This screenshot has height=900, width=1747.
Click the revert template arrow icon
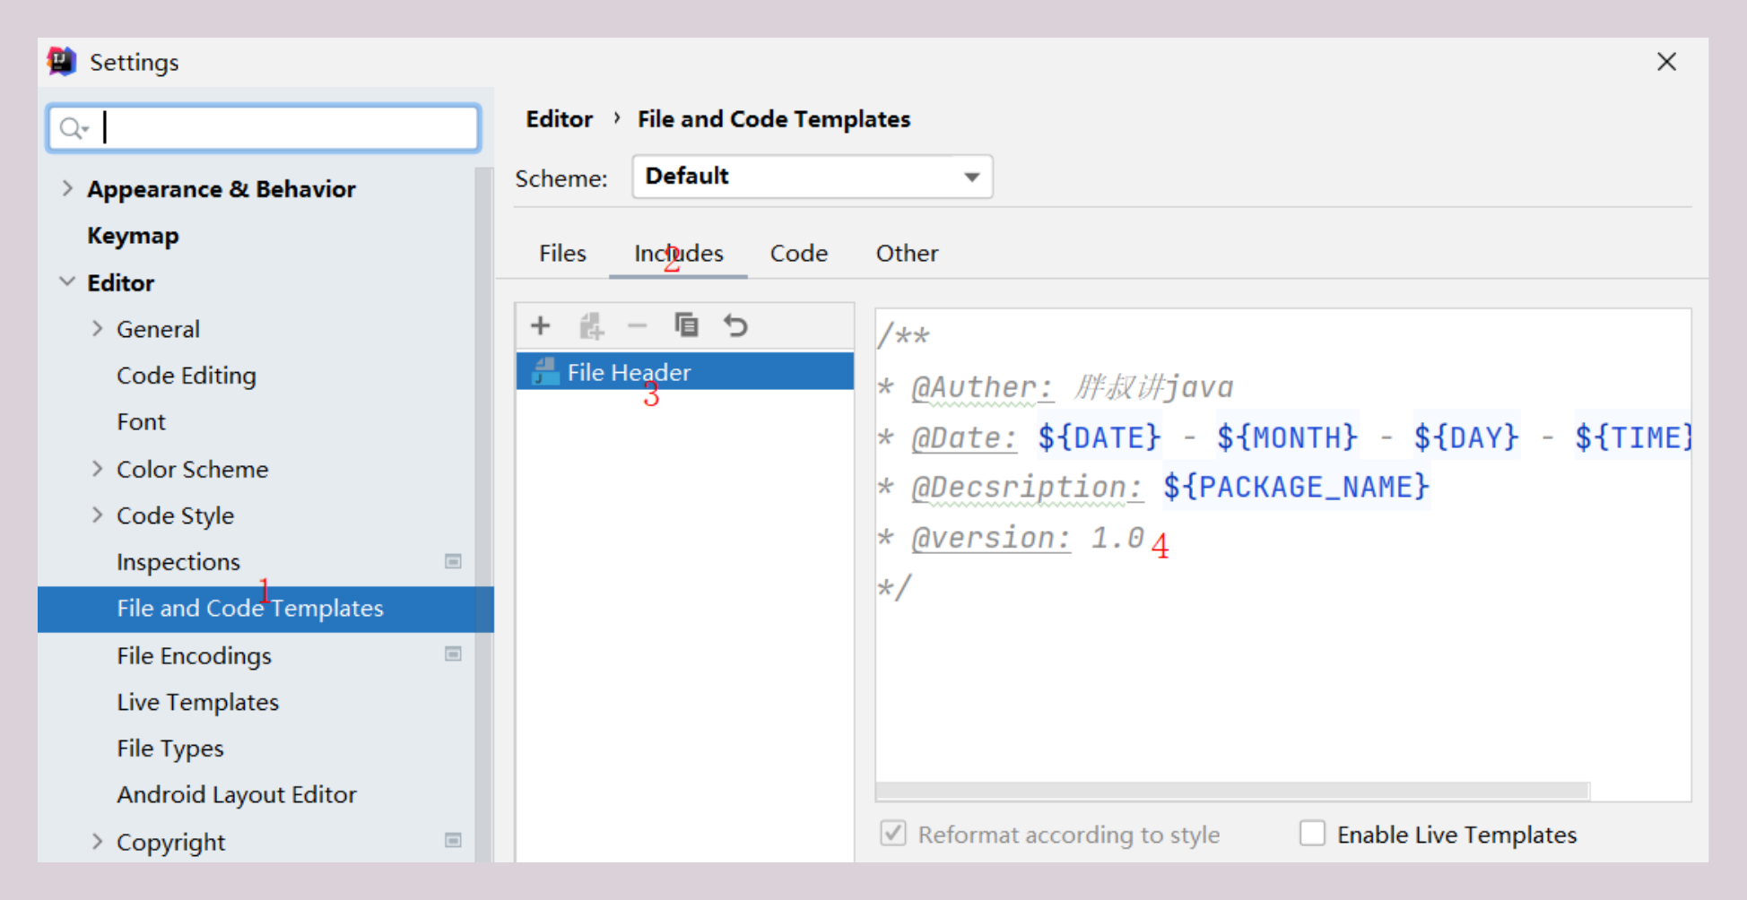(x=735, y=325)
